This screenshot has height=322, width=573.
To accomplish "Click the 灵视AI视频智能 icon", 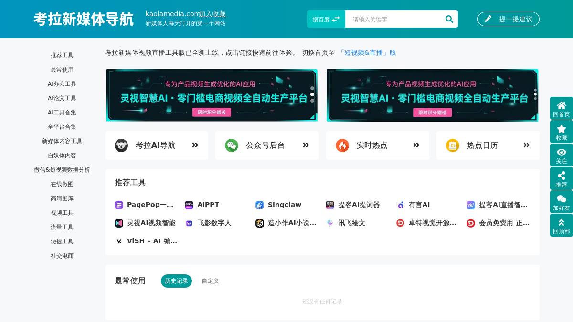I will (x=119, y=223).
